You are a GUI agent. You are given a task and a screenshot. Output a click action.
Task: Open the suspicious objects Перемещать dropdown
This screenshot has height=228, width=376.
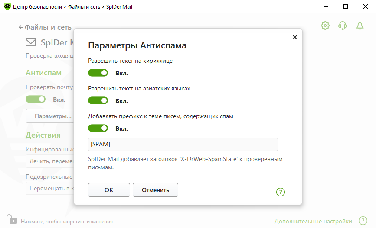pos(50,189)
